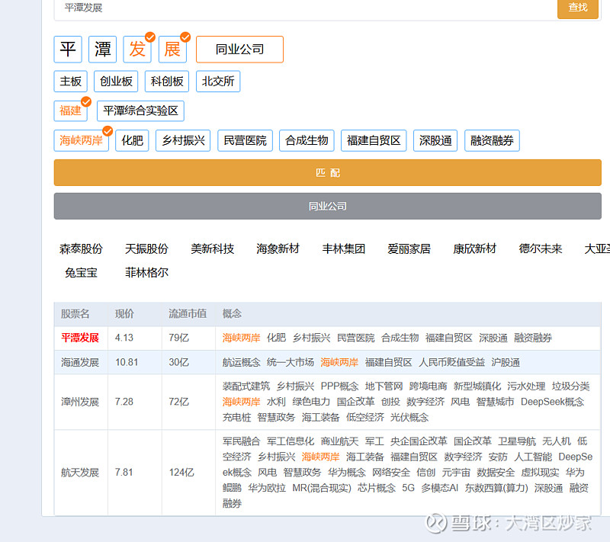The width and height of the screenshot is (610, 542).
Task: Open the 森泰股份 peer company link
Action: (81, 249)
